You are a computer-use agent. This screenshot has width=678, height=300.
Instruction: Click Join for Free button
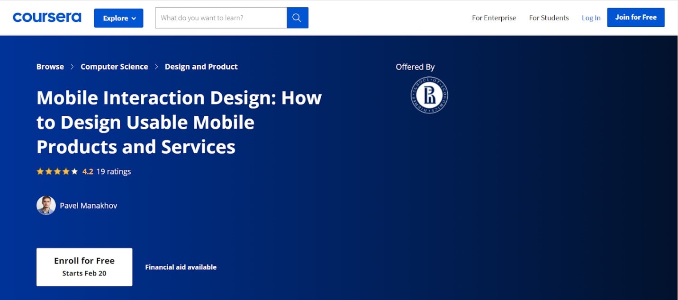tap(636, 18)
